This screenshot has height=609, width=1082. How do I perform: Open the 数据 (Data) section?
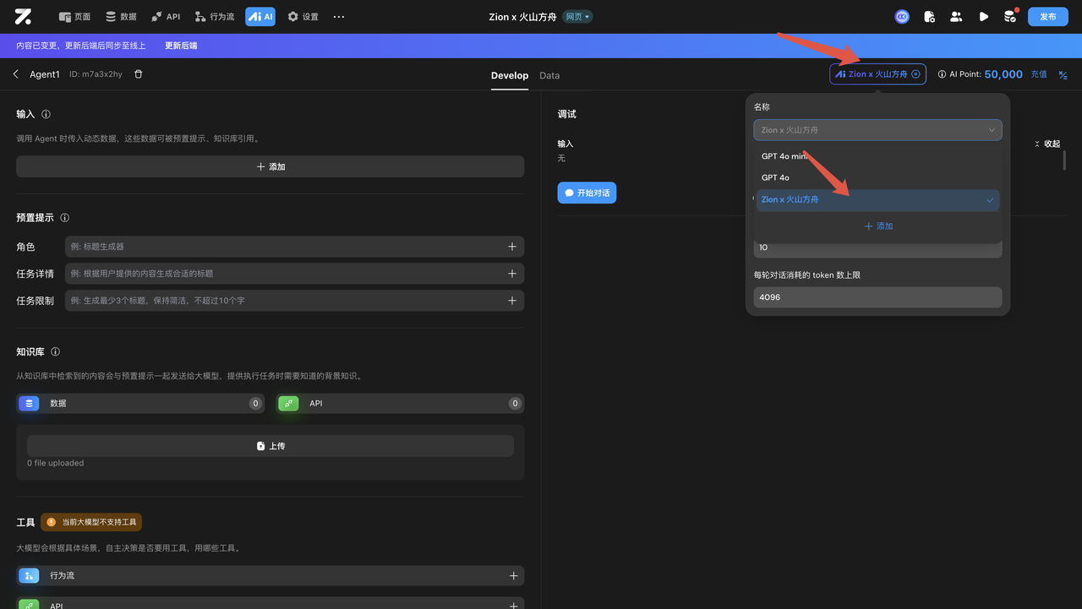coord(121,16)
